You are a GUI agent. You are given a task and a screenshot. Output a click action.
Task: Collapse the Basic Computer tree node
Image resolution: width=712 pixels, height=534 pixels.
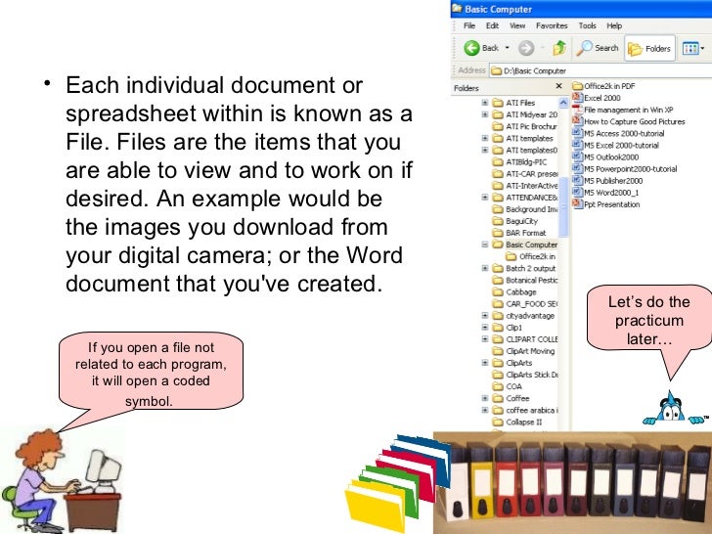485,245
